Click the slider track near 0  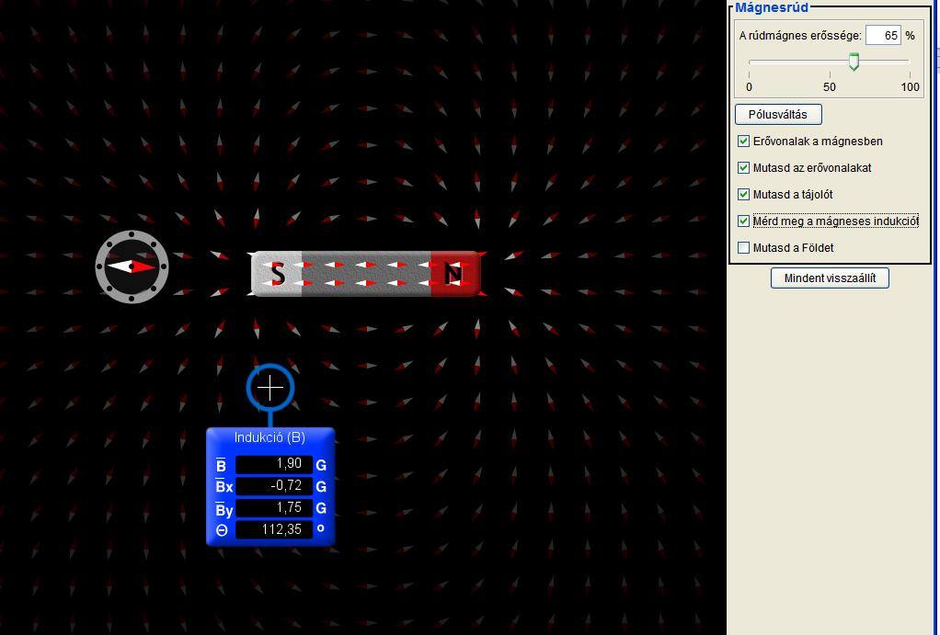(x=751, y=62)
